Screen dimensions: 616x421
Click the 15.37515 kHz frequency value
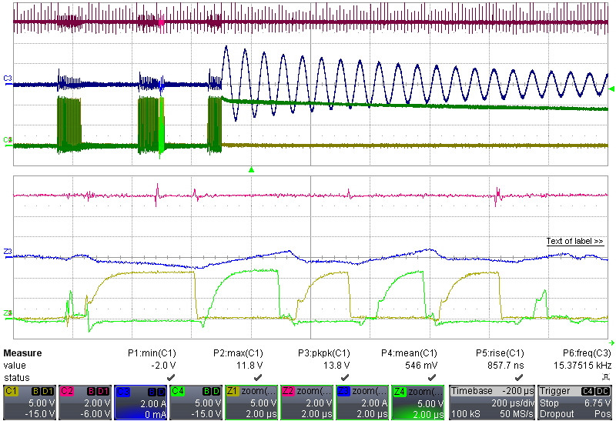pyautogui.click(x=583, y=366)
